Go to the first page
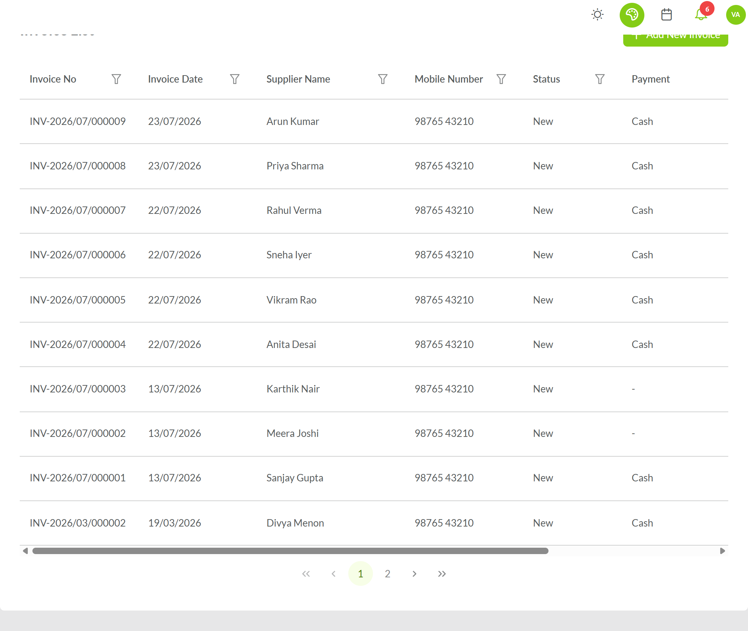Screen dimensions: 748x631 click(306, 574)
